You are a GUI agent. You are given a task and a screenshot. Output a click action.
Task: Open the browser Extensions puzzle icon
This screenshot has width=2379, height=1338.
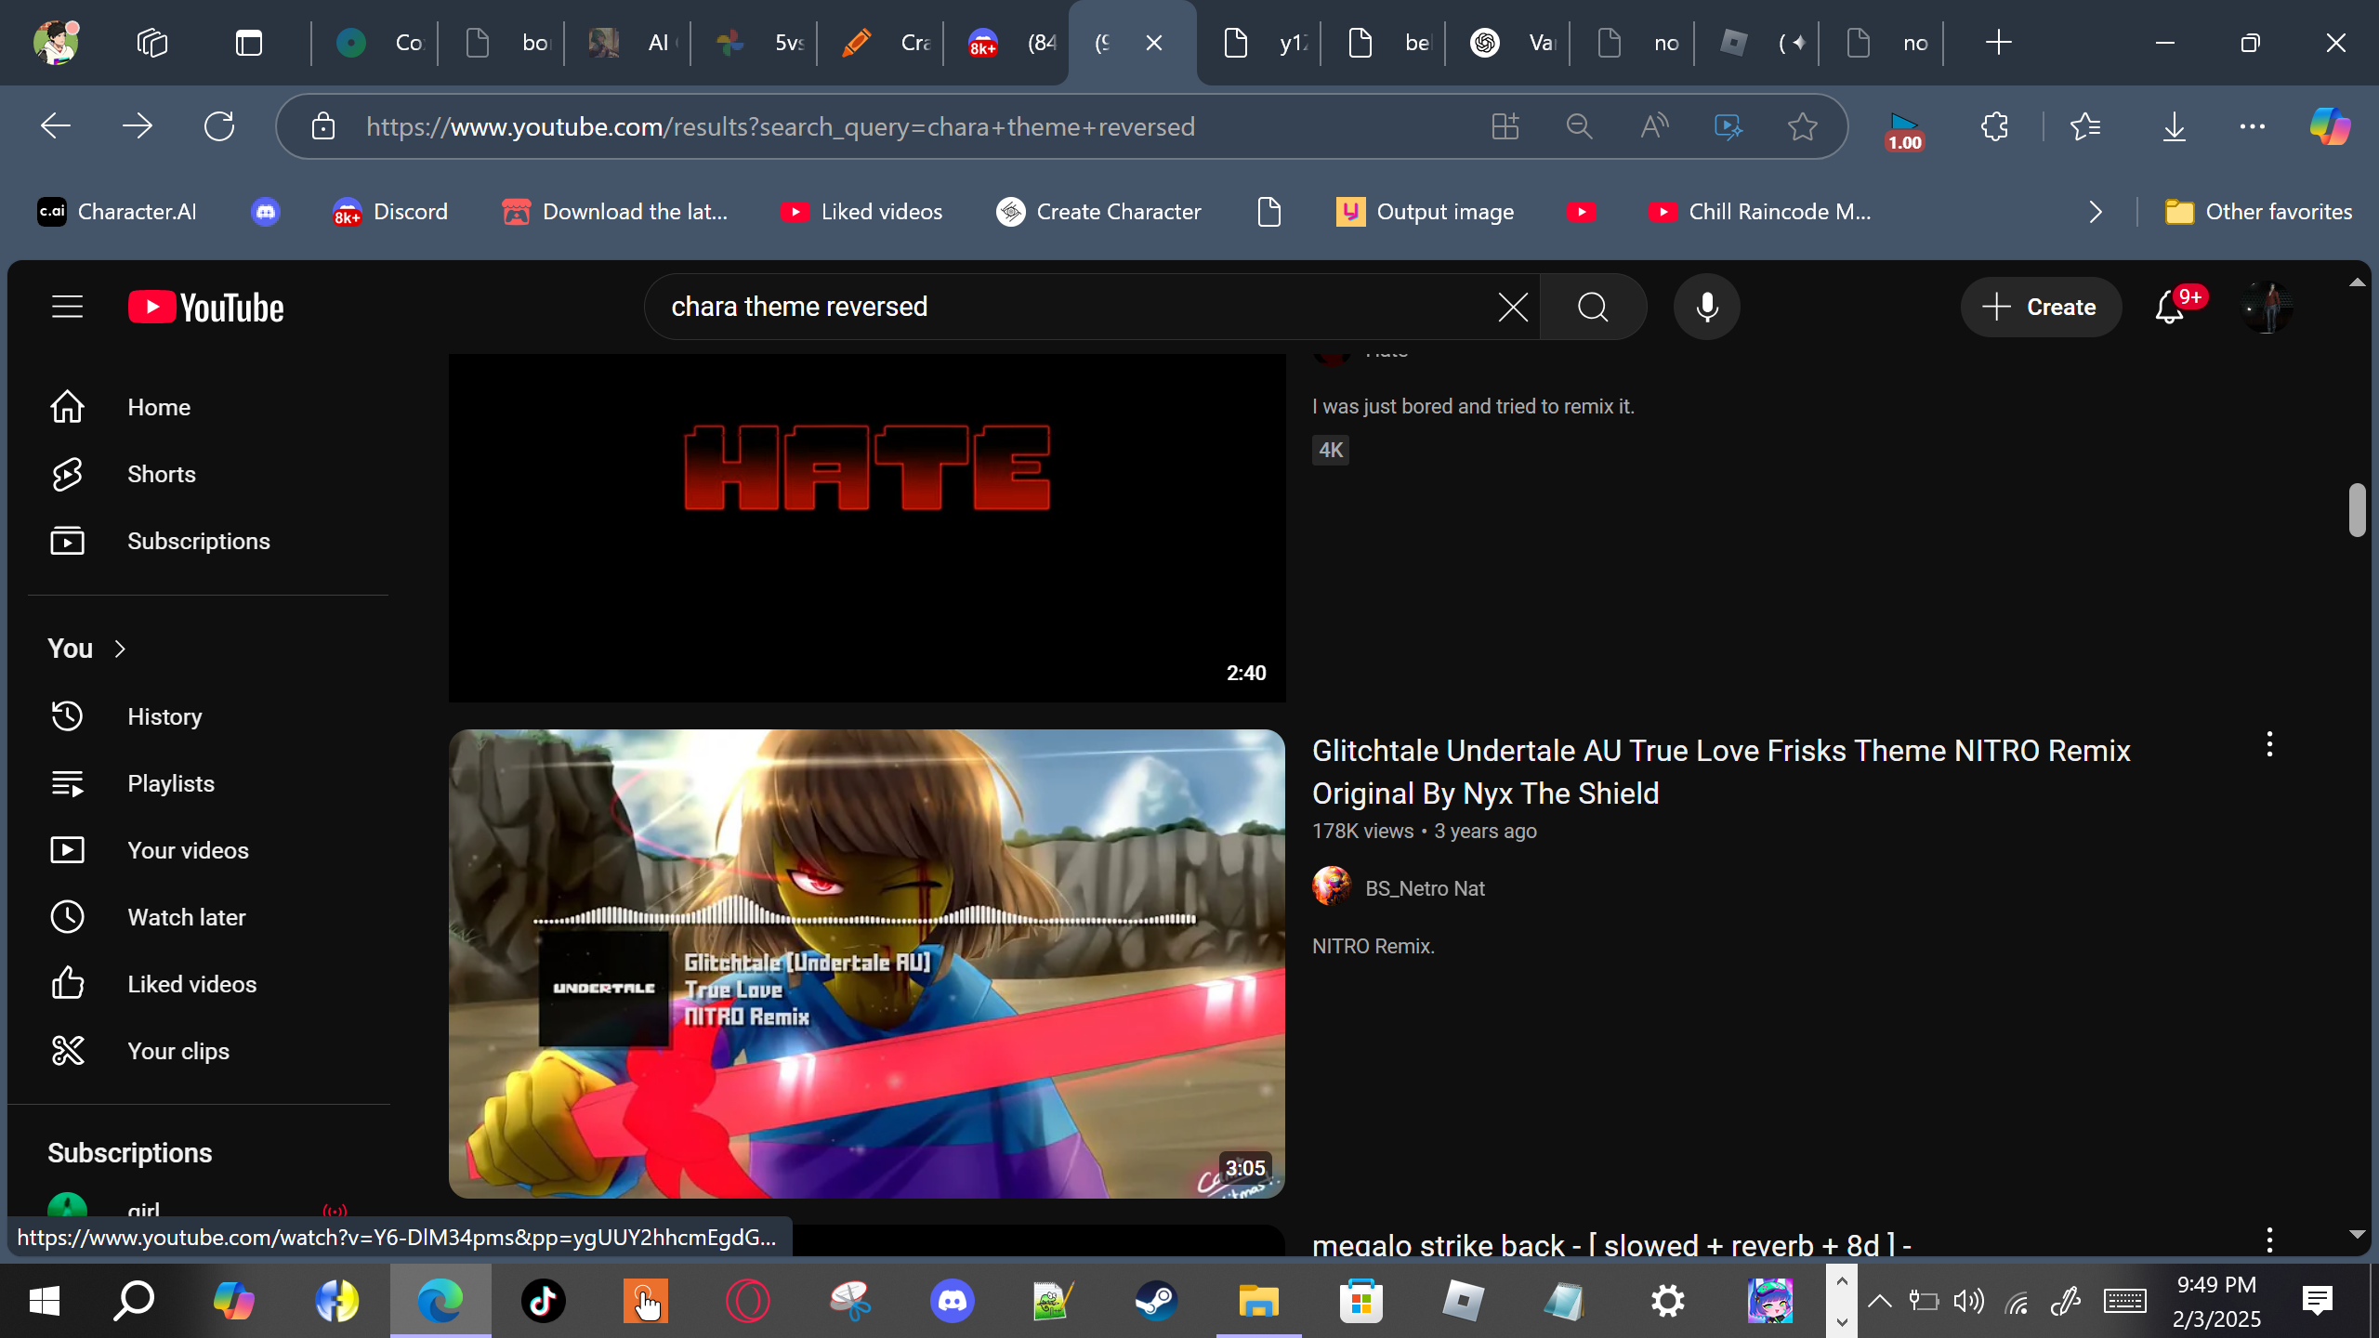[1994, 126]
